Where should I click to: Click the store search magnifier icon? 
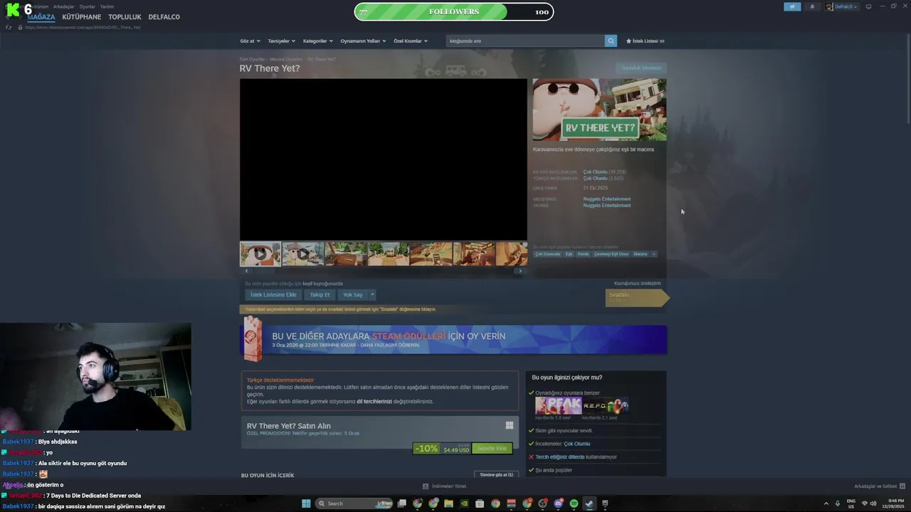[x=611, y=41]
